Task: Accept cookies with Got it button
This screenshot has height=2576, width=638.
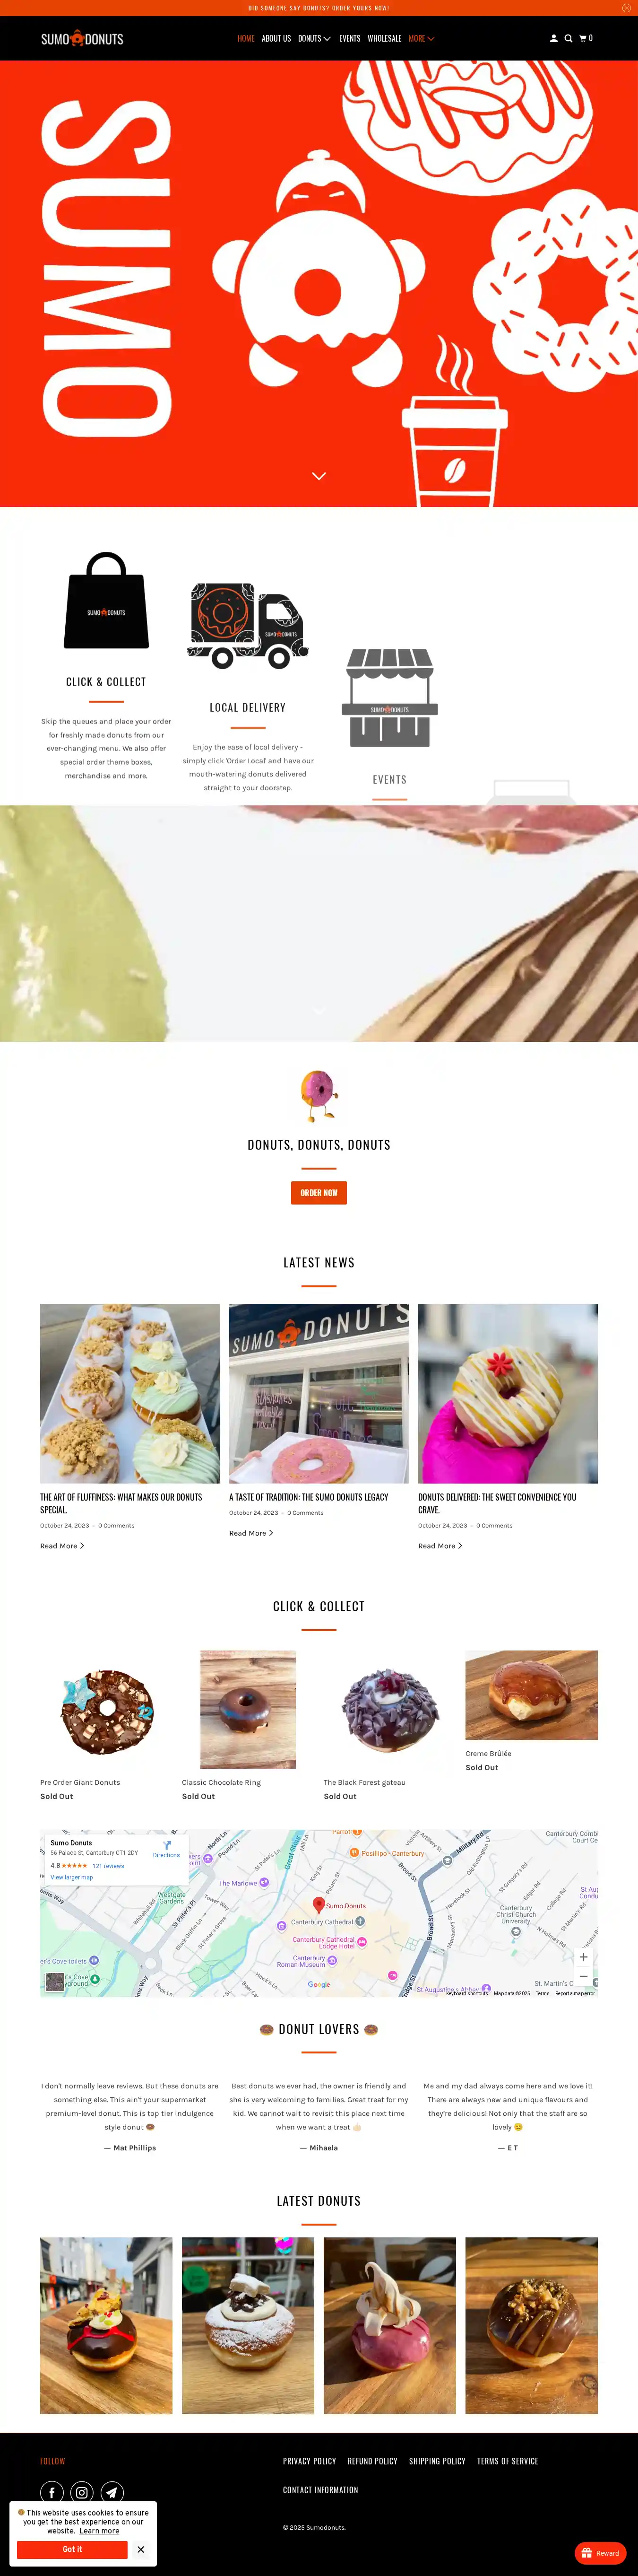Action: click(72, 2549)
